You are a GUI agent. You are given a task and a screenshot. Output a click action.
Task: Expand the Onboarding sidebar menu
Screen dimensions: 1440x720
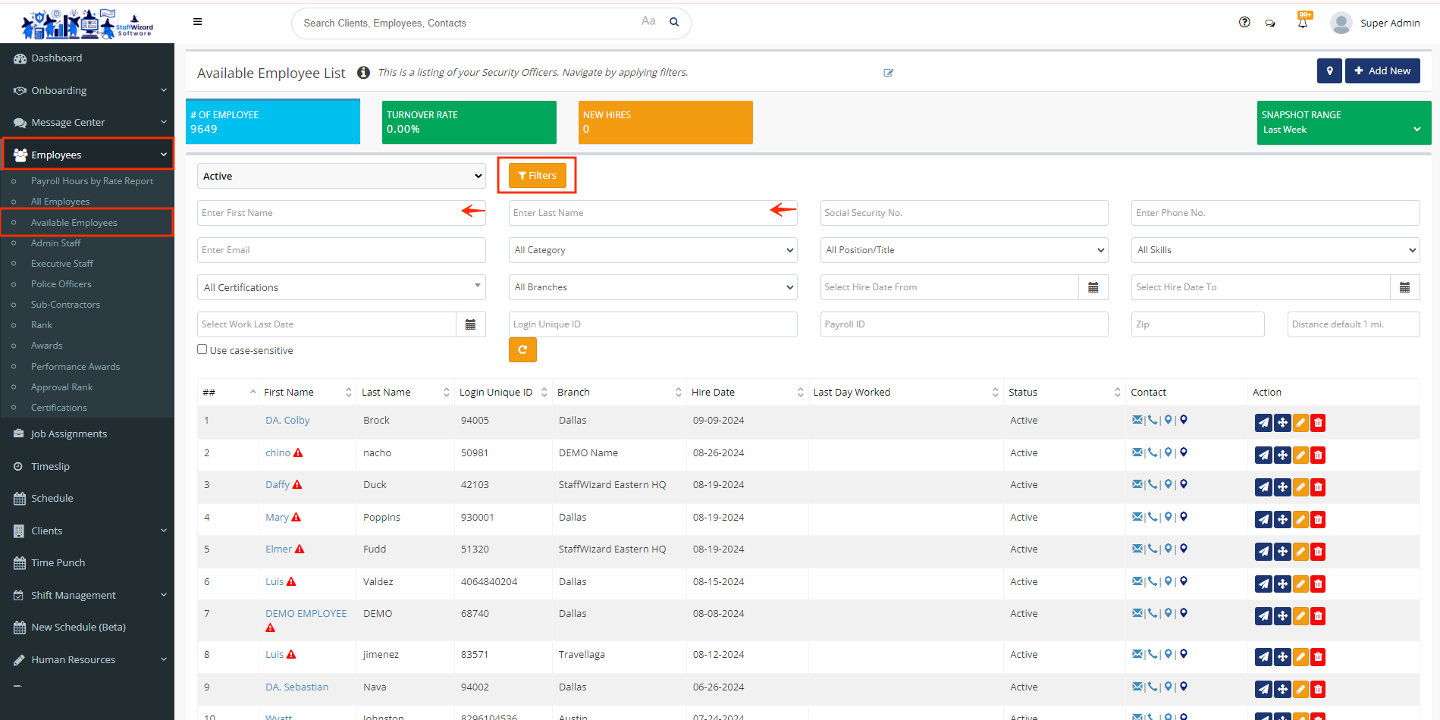point(87,90)
